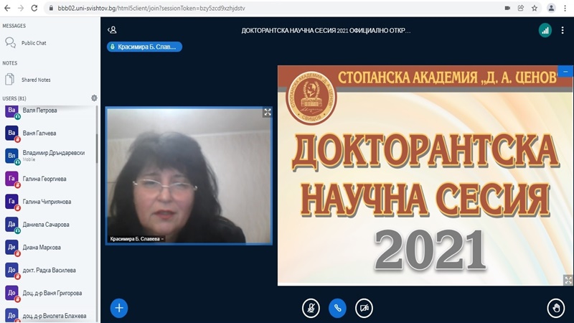Select user доц. д-р Виолета Блажева
The height and width of the screenshot is (323, 574).
50,316
